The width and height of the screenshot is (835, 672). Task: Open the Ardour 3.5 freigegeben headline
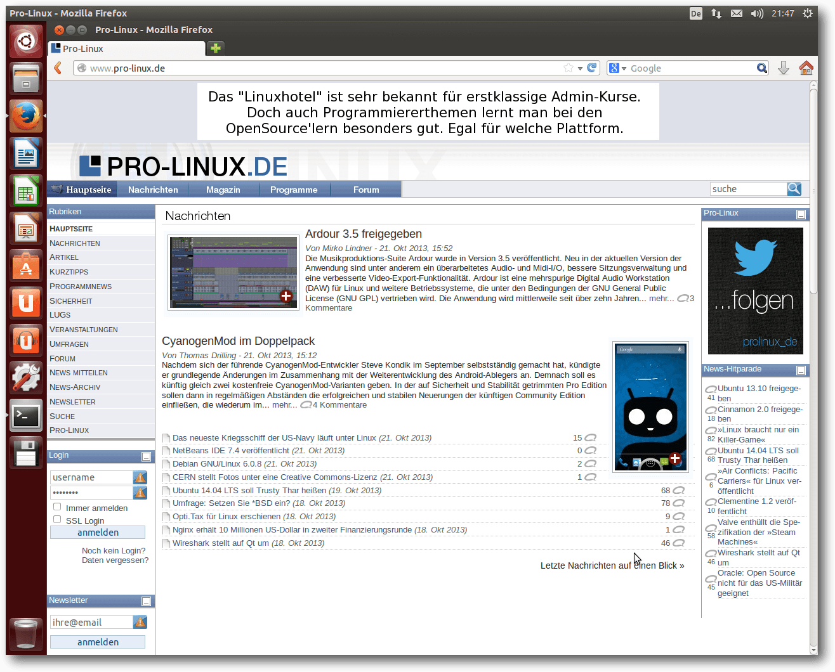[x=364, y=234]
